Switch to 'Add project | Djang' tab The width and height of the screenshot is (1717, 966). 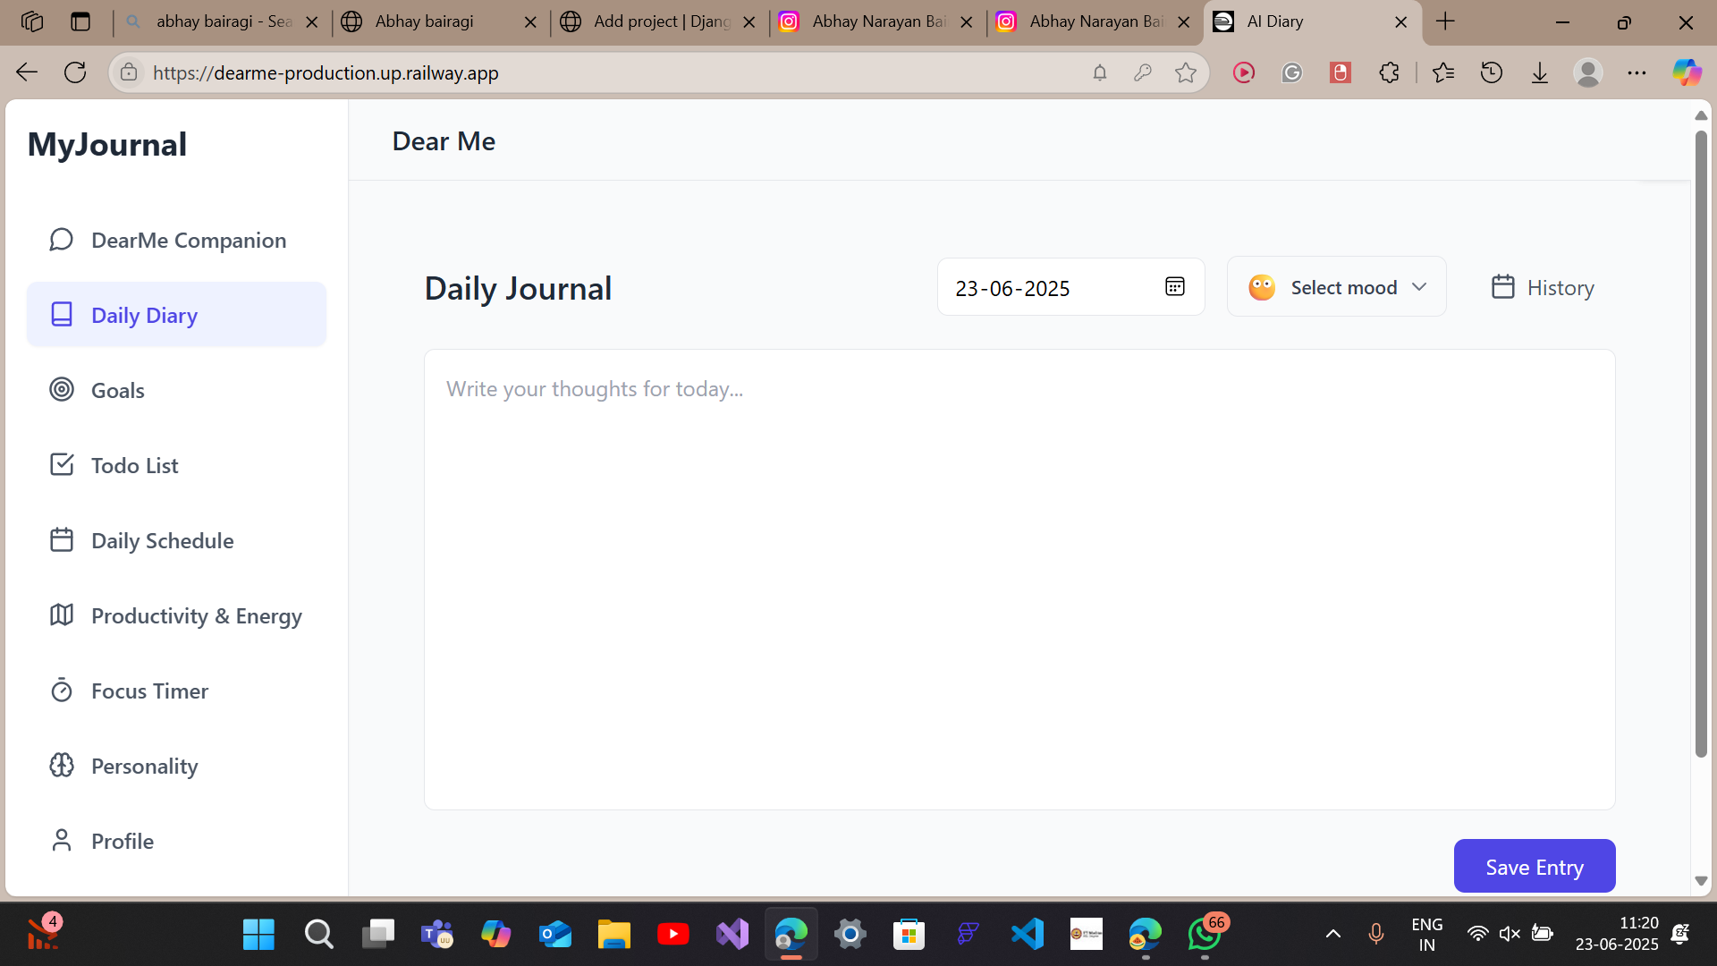pyautogui.click(x=659, y=21)
